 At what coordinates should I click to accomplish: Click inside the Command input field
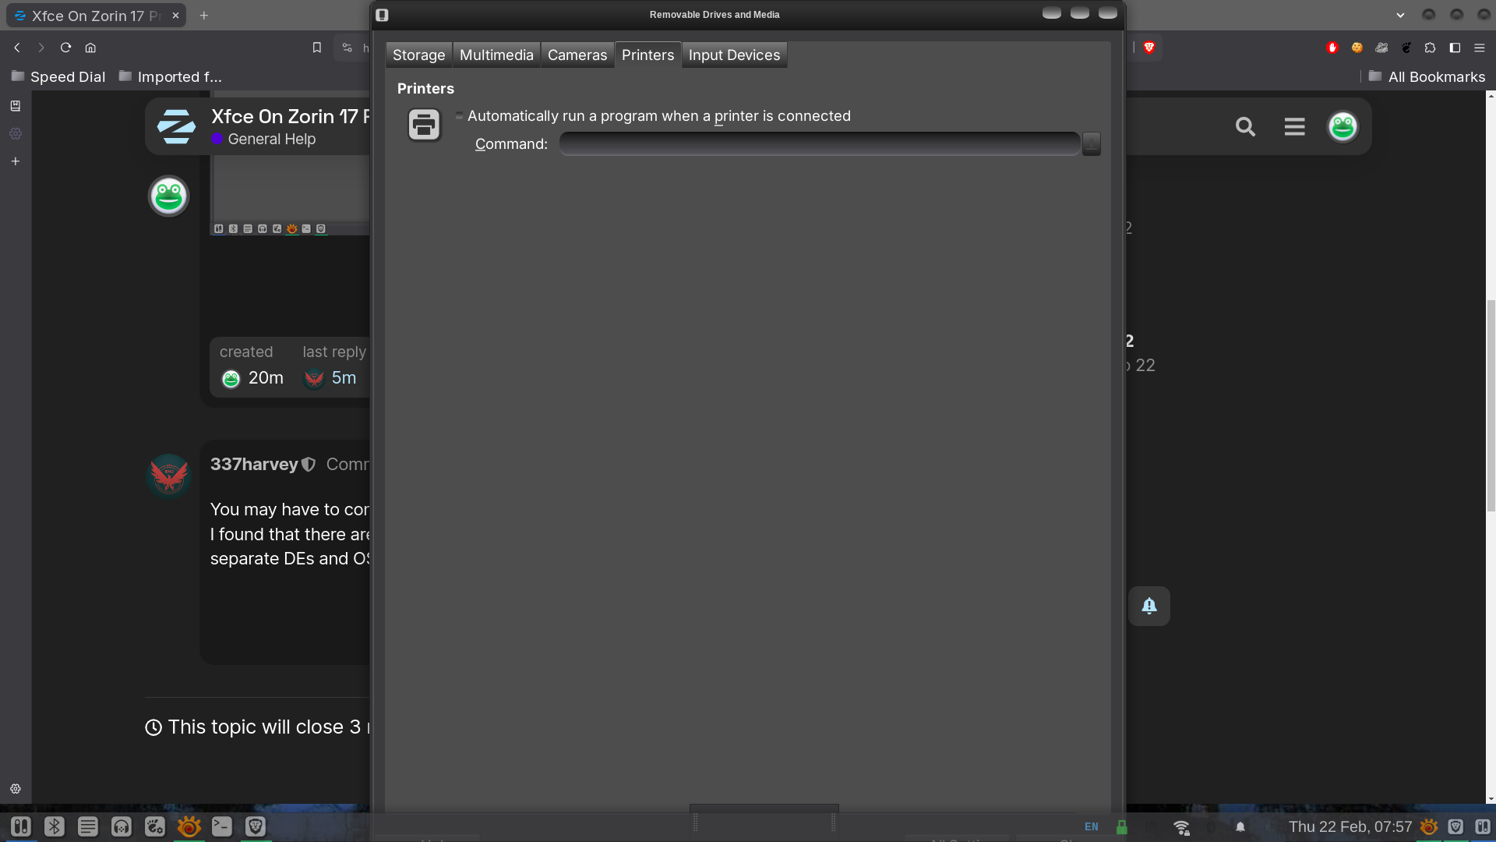pyautogui.click(x=818, y=143)
